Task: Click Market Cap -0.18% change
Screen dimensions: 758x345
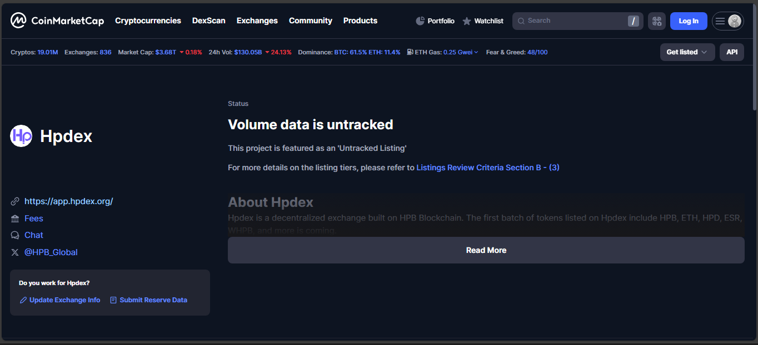Action: (x=191, y=52)
